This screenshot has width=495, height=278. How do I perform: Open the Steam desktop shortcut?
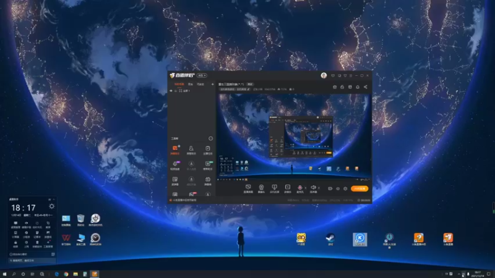pos(330,239)
